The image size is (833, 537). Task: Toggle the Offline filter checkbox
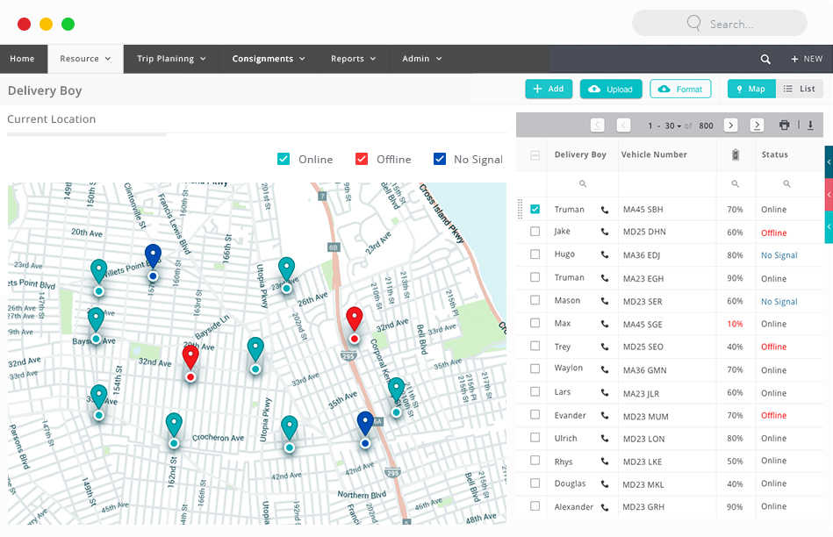point(362,159)
